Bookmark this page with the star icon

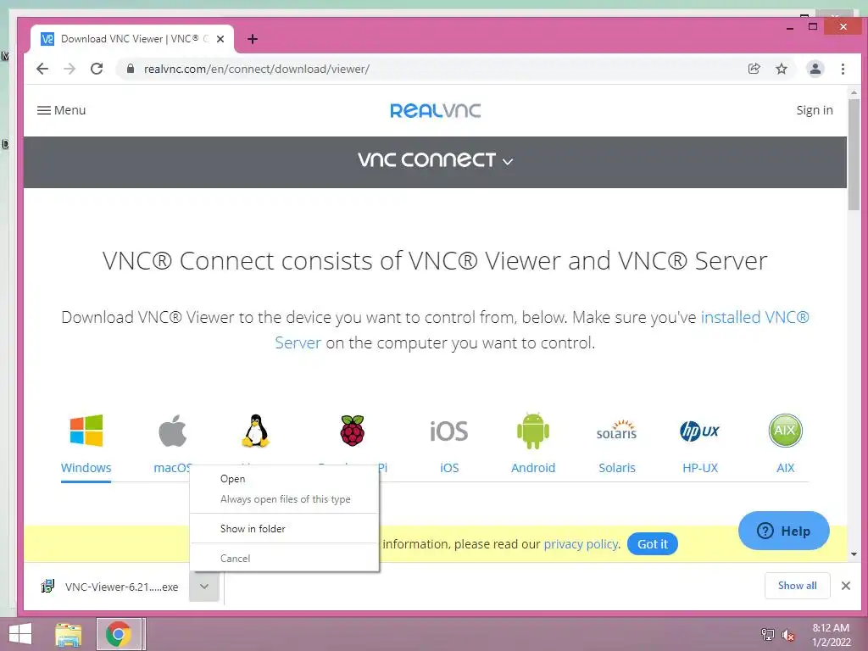(x=781, y=69)
